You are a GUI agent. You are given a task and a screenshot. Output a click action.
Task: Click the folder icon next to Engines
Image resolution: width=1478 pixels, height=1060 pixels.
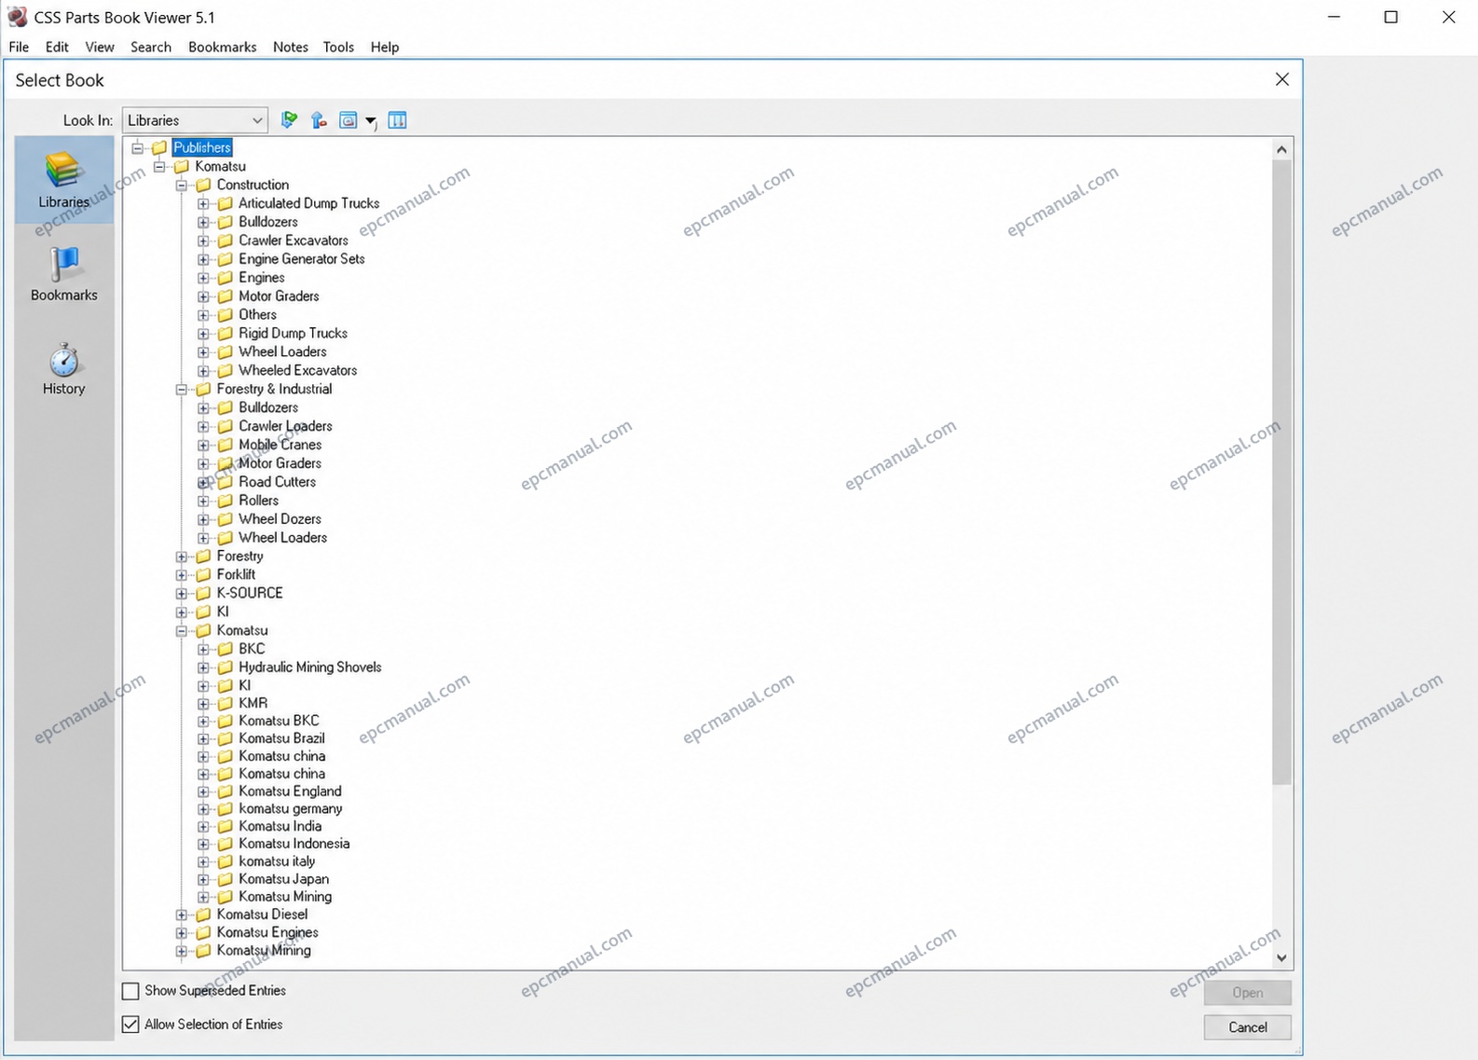[x=225, y=278]
